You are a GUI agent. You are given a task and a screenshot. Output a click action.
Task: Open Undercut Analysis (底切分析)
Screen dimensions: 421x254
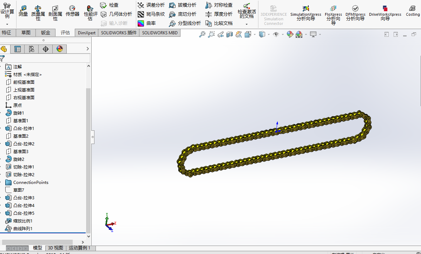183,14
